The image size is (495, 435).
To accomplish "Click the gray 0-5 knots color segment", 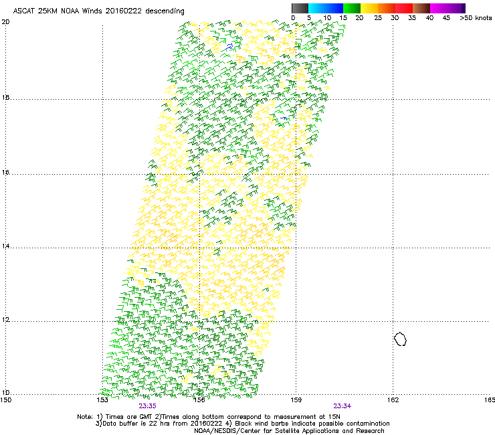I will click(300, 8).
